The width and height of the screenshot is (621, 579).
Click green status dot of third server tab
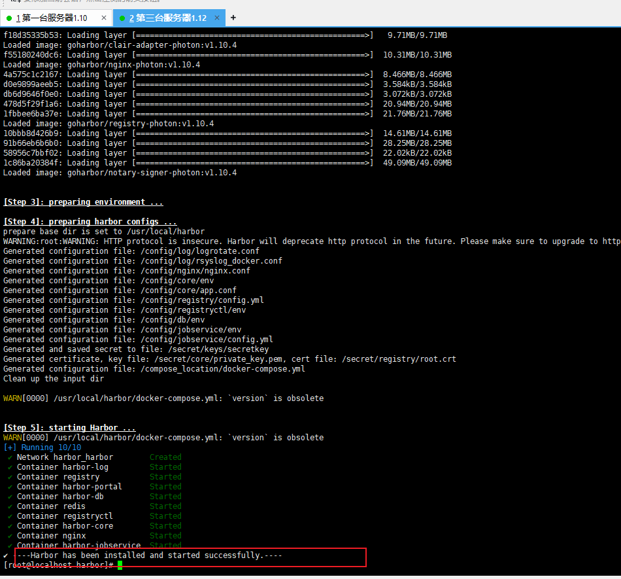(122, 18)
